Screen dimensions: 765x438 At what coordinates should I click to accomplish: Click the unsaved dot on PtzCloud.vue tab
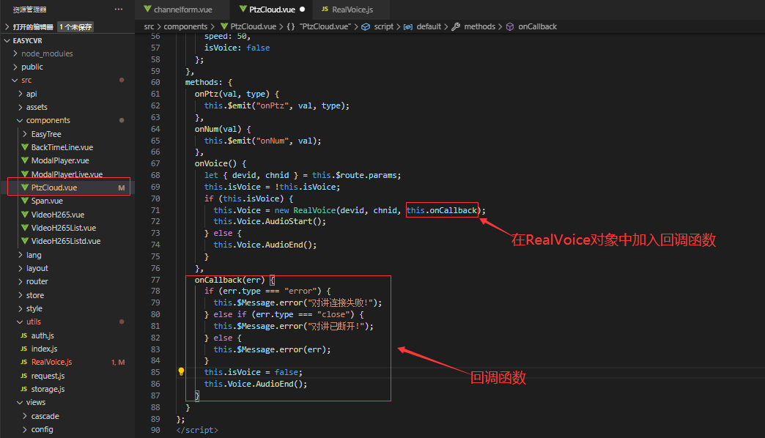(303, 10)
